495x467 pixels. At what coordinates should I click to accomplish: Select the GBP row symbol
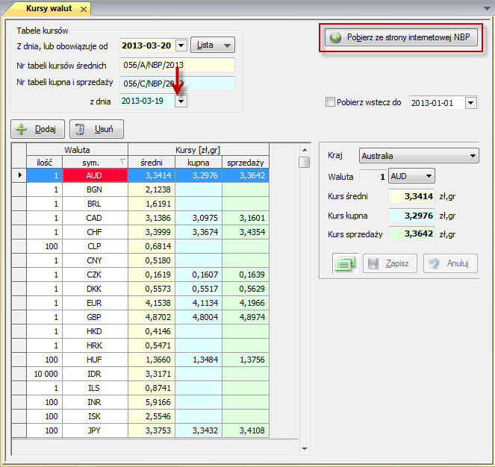(x=96, y=317)
